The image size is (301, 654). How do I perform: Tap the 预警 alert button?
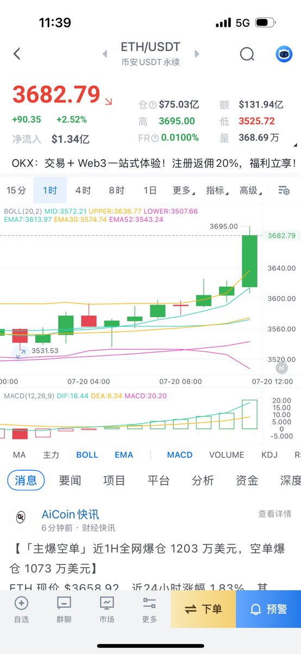(x=268, y=609)
